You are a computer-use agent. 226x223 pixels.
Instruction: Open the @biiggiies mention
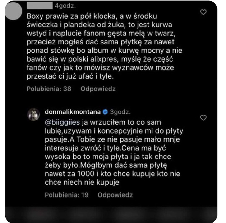pos(62,122)
